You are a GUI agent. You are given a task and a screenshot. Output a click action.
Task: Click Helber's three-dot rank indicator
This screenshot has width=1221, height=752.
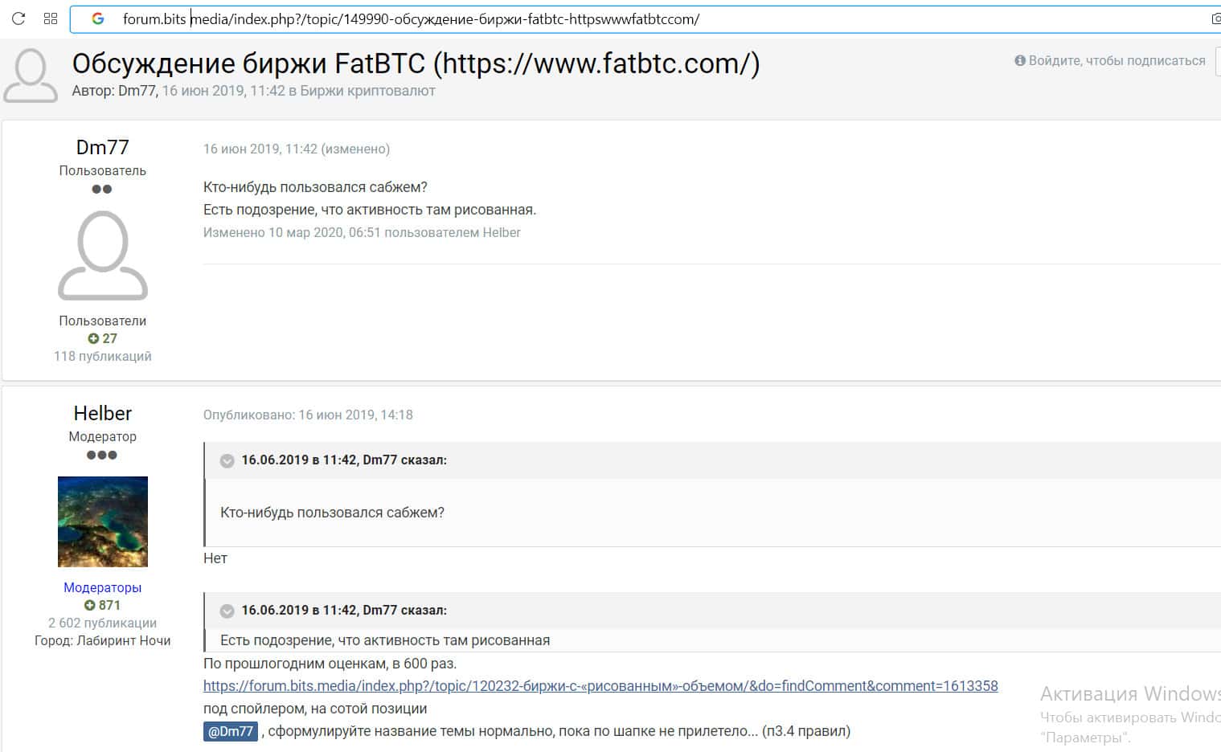coord(102,456)
